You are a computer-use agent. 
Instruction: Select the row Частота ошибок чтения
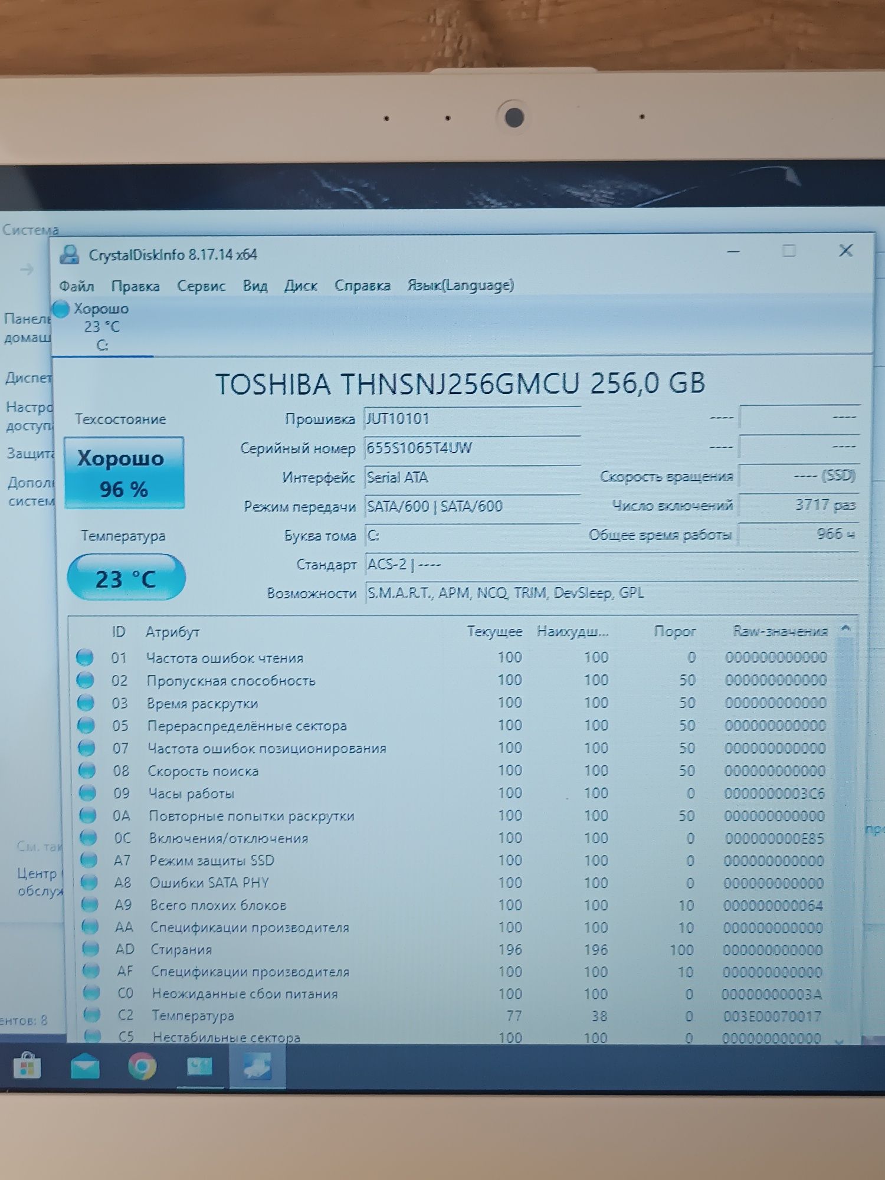pos(453,658)
